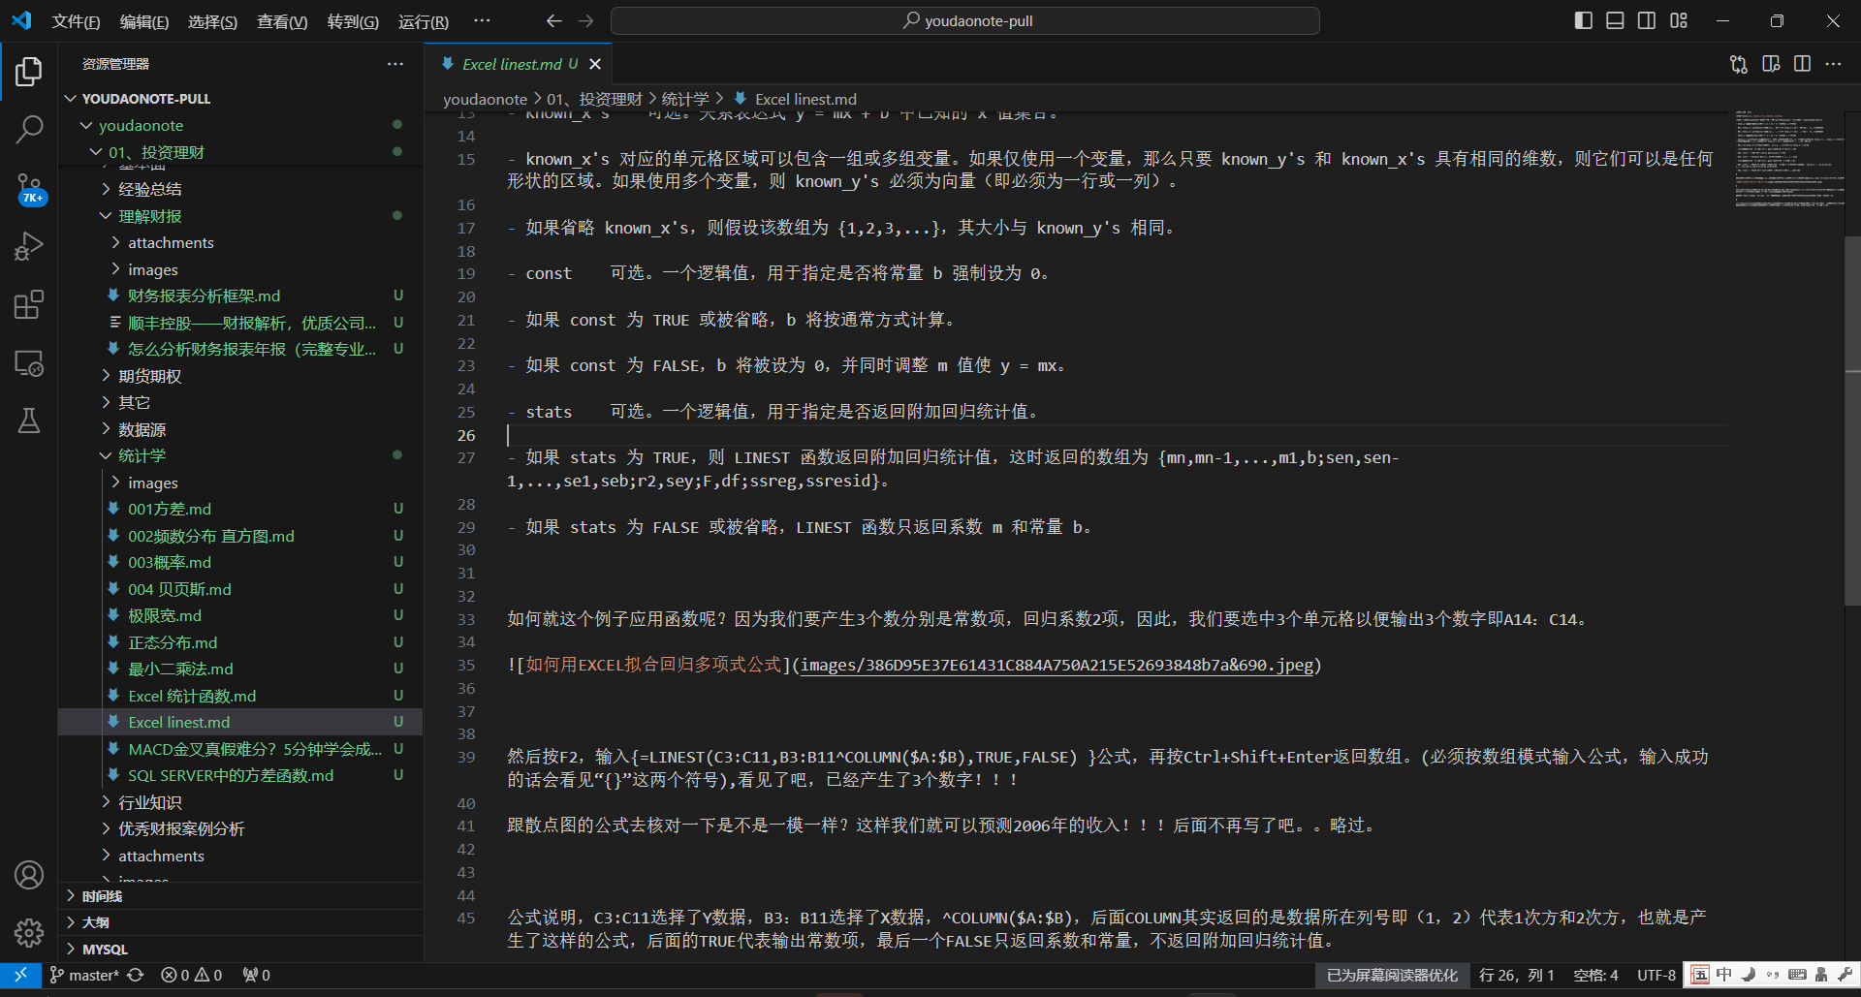Viewport: 1861px width, 997px height.
Task: Open File menu 文件(F)
Action: click(x=76, y=21)
